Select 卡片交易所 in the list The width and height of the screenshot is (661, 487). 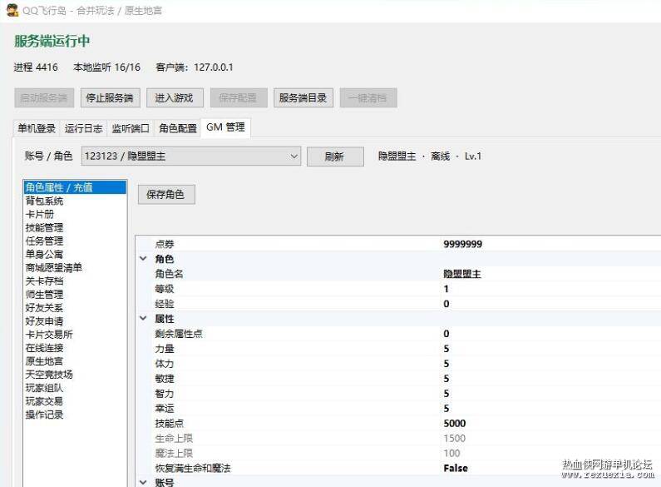point(75,334)
